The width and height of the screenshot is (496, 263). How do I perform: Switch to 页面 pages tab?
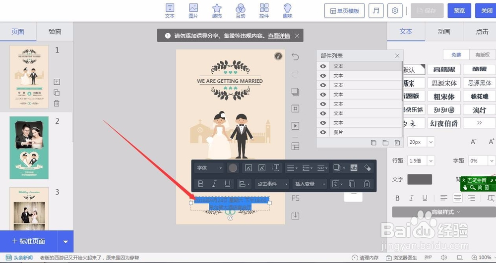18,32
